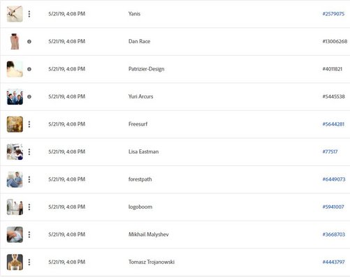350x277 pixels.
Task: Click info icon beside Patrizier-Design
Action: (x=29, y=69)
